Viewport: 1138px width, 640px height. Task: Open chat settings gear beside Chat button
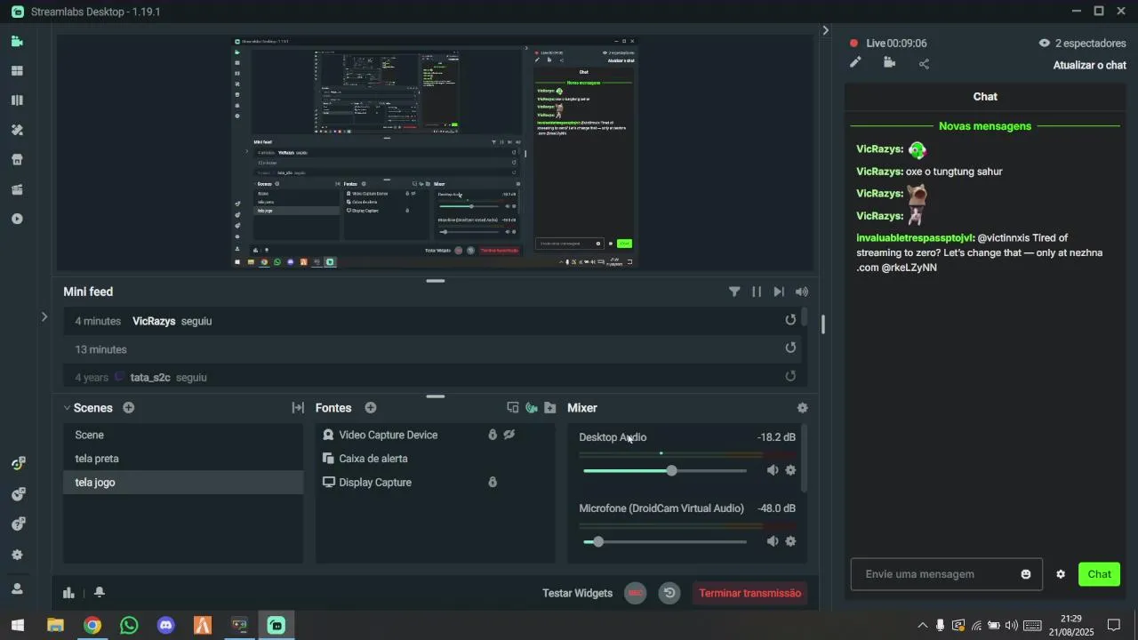(x=1061, y=574)
